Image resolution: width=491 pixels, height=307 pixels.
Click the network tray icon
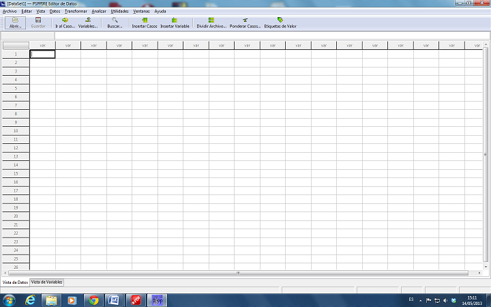pyautogui.click(x=437, y=300)
